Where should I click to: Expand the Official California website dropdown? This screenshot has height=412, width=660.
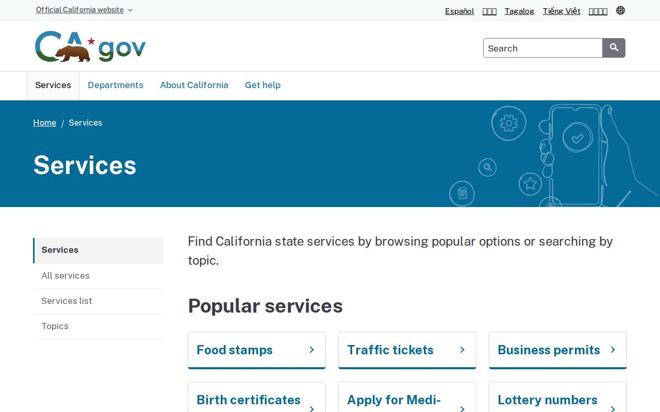pos(84,10)
